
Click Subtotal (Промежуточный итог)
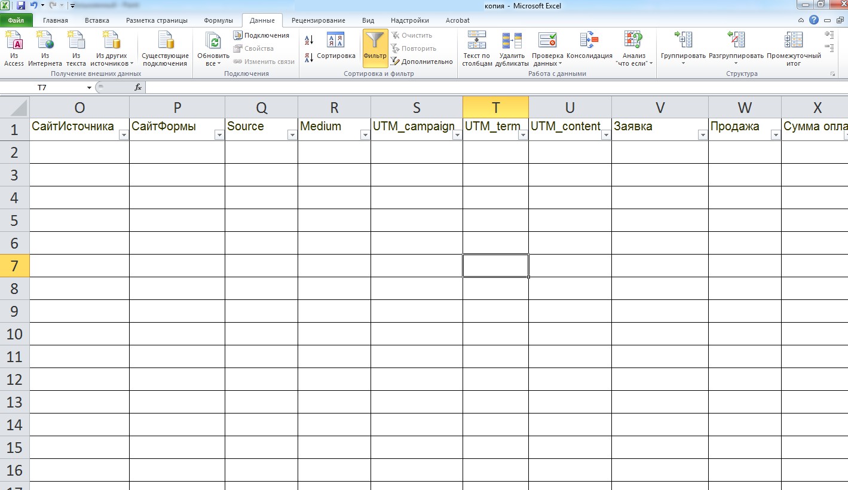pyautogui.click(x=794, y=49)
